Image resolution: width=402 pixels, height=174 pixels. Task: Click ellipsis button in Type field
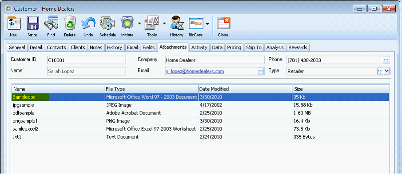380,71
